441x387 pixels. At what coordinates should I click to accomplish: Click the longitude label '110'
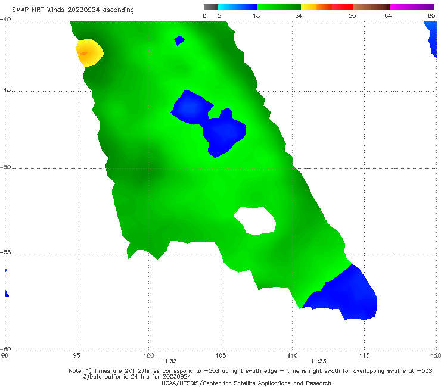click(x=293, y=356)
